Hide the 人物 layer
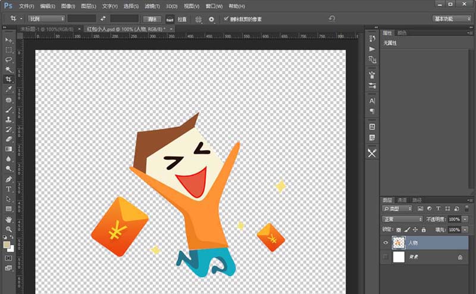476x294 pixels. (386, 243)
